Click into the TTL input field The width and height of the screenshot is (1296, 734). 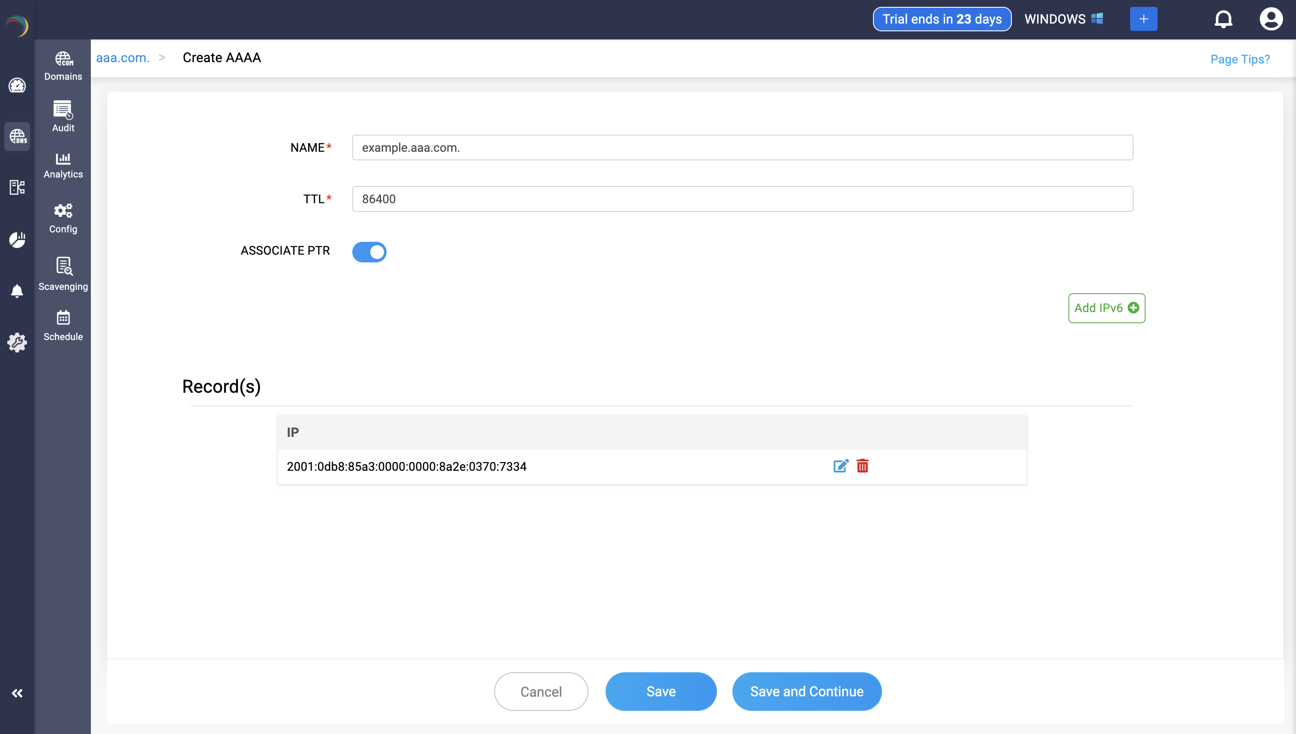pos(742,199)
